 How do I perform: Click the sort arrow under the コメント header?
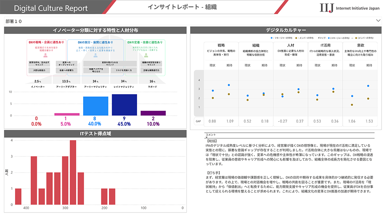point(206,137)
